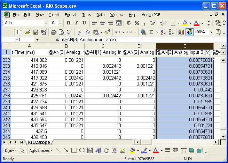The width and height of the screenshot is (228, 163).
Task: Save the workbook with floppy icon
Action: pos(36,32)
